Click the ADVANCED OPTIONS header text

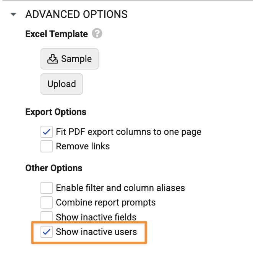76,15
